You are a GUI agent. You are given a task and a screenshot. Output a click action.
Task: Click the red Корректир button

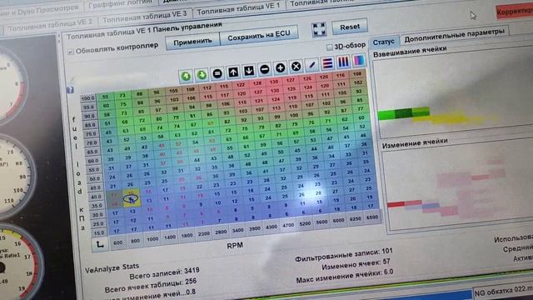(514, 12)
